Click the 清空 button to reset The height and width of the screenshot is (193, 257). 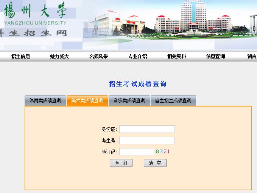tap(155, 163)
